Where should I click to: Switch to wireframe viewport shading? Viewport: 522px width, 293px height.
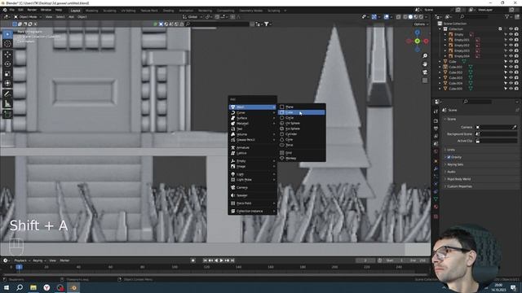(x=405, y=16)
